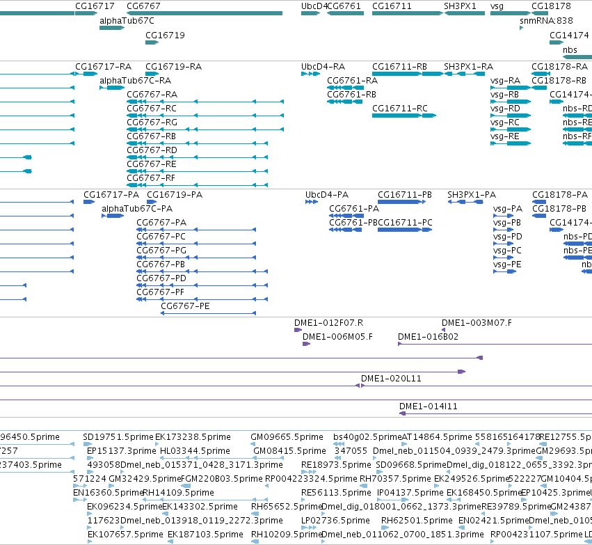Viewport: 592px width, 545px height.
Task: Select EST GM09665.5prime
Action: (287, 437)
